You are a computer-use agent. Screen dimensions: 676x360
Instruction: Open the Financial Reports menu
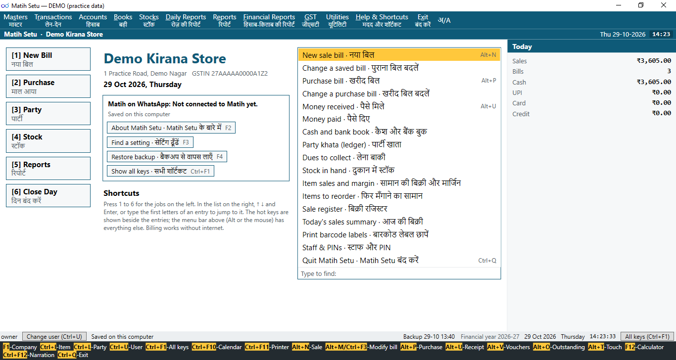(x=269, y=20)
